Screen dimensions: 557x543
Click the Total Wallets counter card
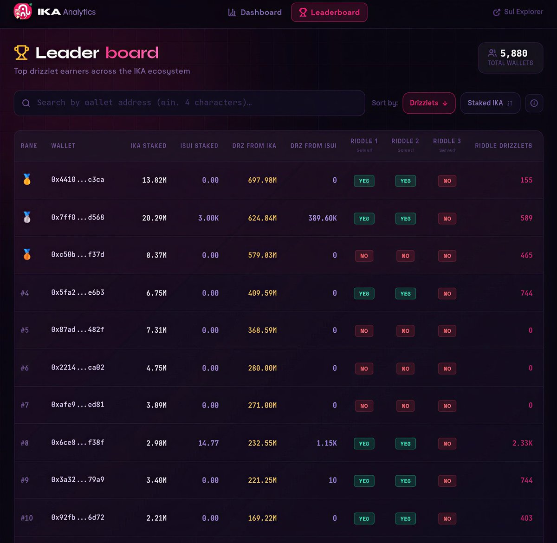tap(511, 58)
